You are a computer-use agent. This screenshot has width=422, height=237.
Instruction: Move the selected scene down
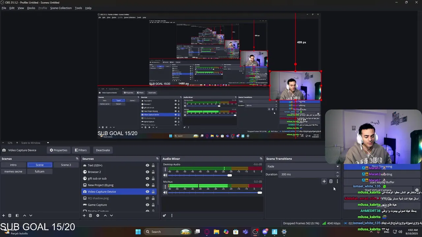click(31, 216)
